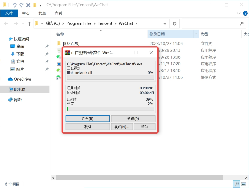This screenshot has width=249, height=188.
Task: Click the delete X icon in quick access toolbar
Action: 28,5
